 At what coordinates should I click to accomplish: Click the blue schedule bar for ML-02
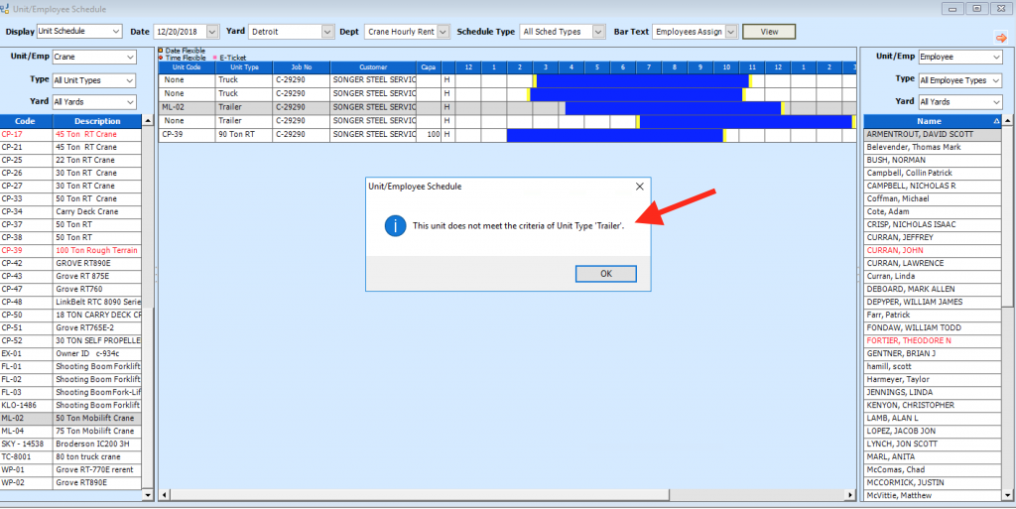[674, 107]
